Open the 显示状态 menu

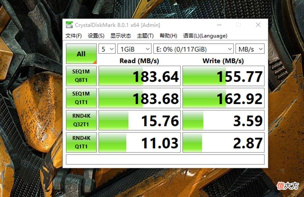(121, 36)
